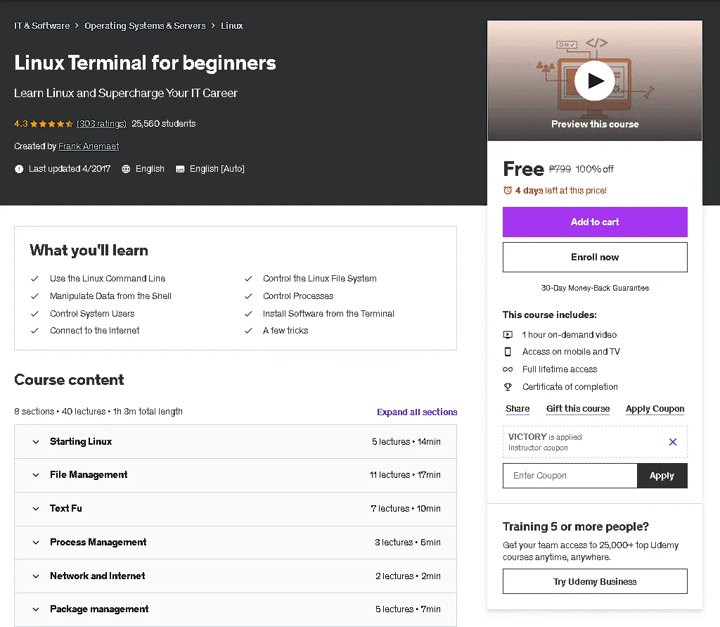Click the Preview this course thumbnail label
This screenshot has height=627, width=720.
tap(595, 124)
